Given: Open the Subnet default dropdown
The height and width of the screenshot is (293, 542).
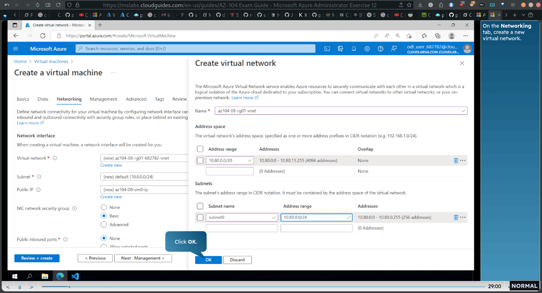Looking at the screenshot, I should click(144, 177).
